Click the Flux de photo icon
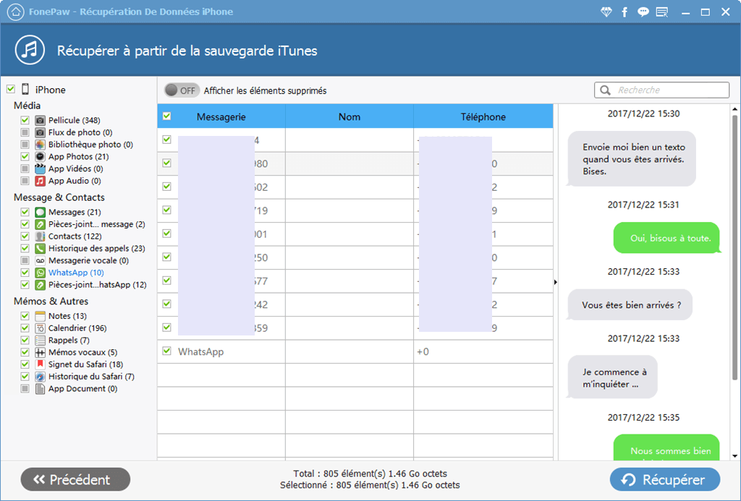 [41, 133]
